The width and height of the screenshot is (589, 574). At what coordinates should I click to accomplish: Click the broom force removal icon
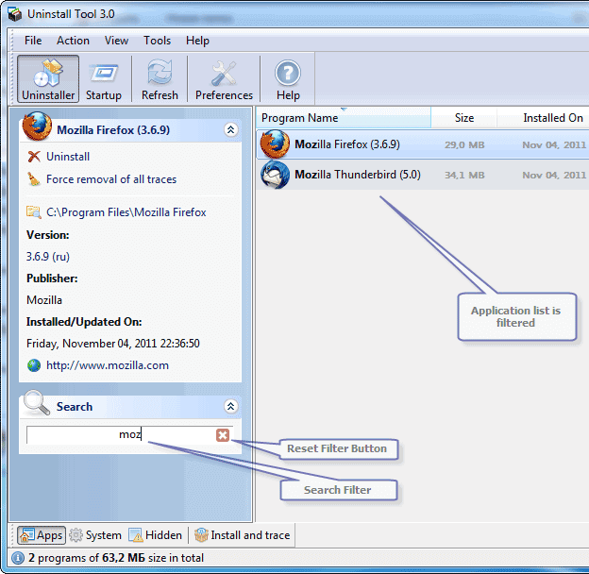pyautogui.click(x=34, y=179)
